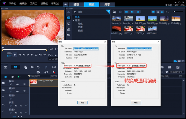The image size is (186, 119).
Task: Adjust the library thumbnail size slider
Action: (x=174, y=11)
